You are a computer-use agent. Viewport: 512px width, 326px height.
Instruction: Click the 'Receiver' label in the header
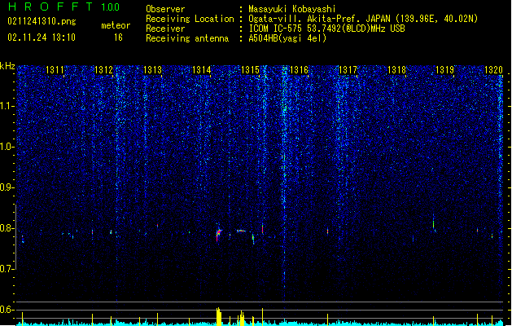[165, 29]
